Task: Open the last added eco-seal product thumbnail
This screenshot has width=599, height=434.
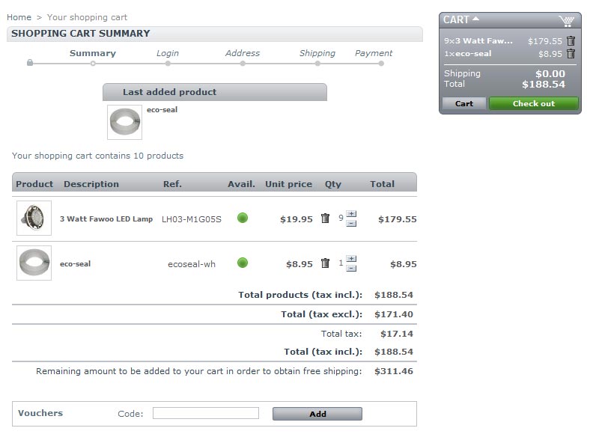Action: coord(124,122)
